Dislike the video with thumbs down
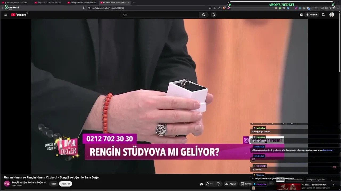The width and height of the screenshot is (341, 191). click(x=218, y=184)
